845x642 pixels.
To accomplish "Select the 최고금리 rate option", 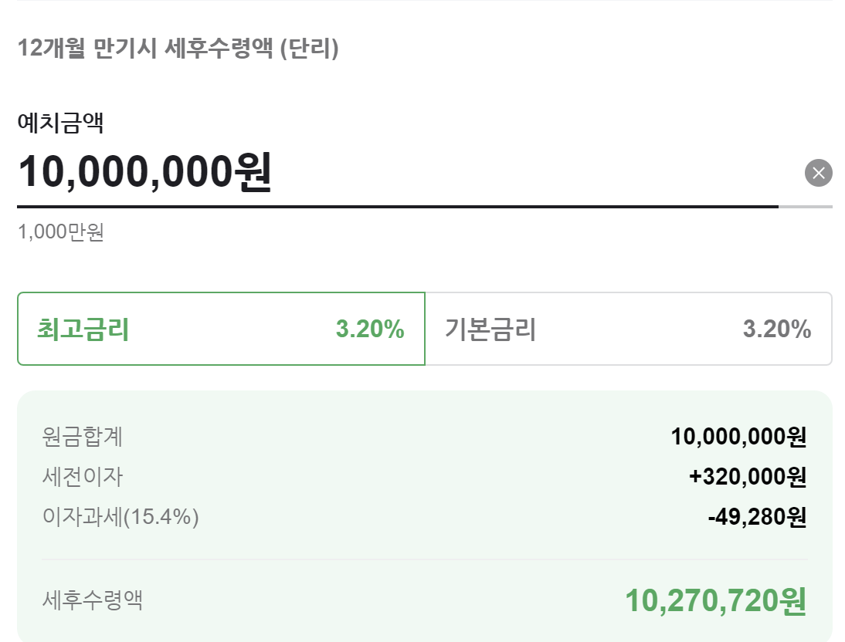I will (221, 329).
